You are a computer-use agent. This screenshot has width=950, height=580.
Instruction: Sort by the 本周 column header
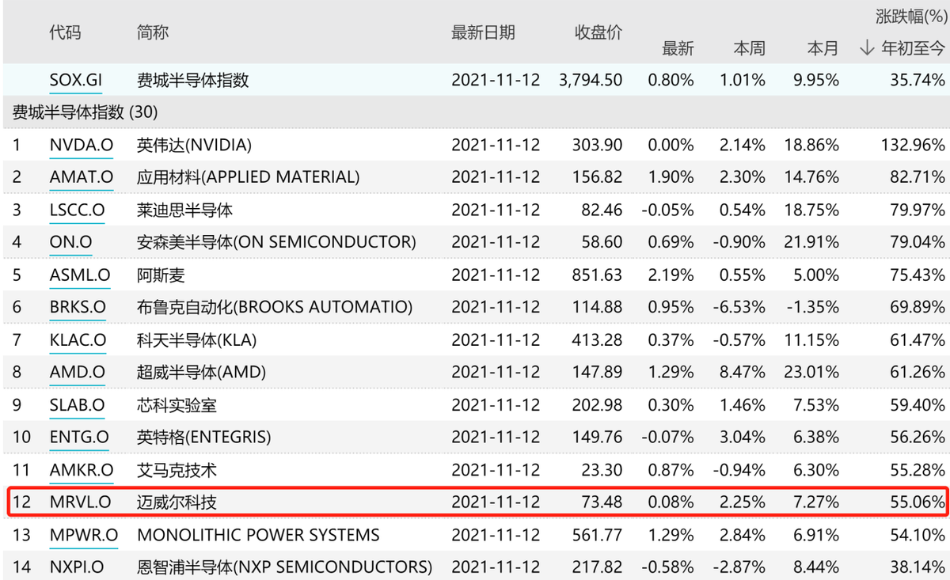click(x=749, y=49)
